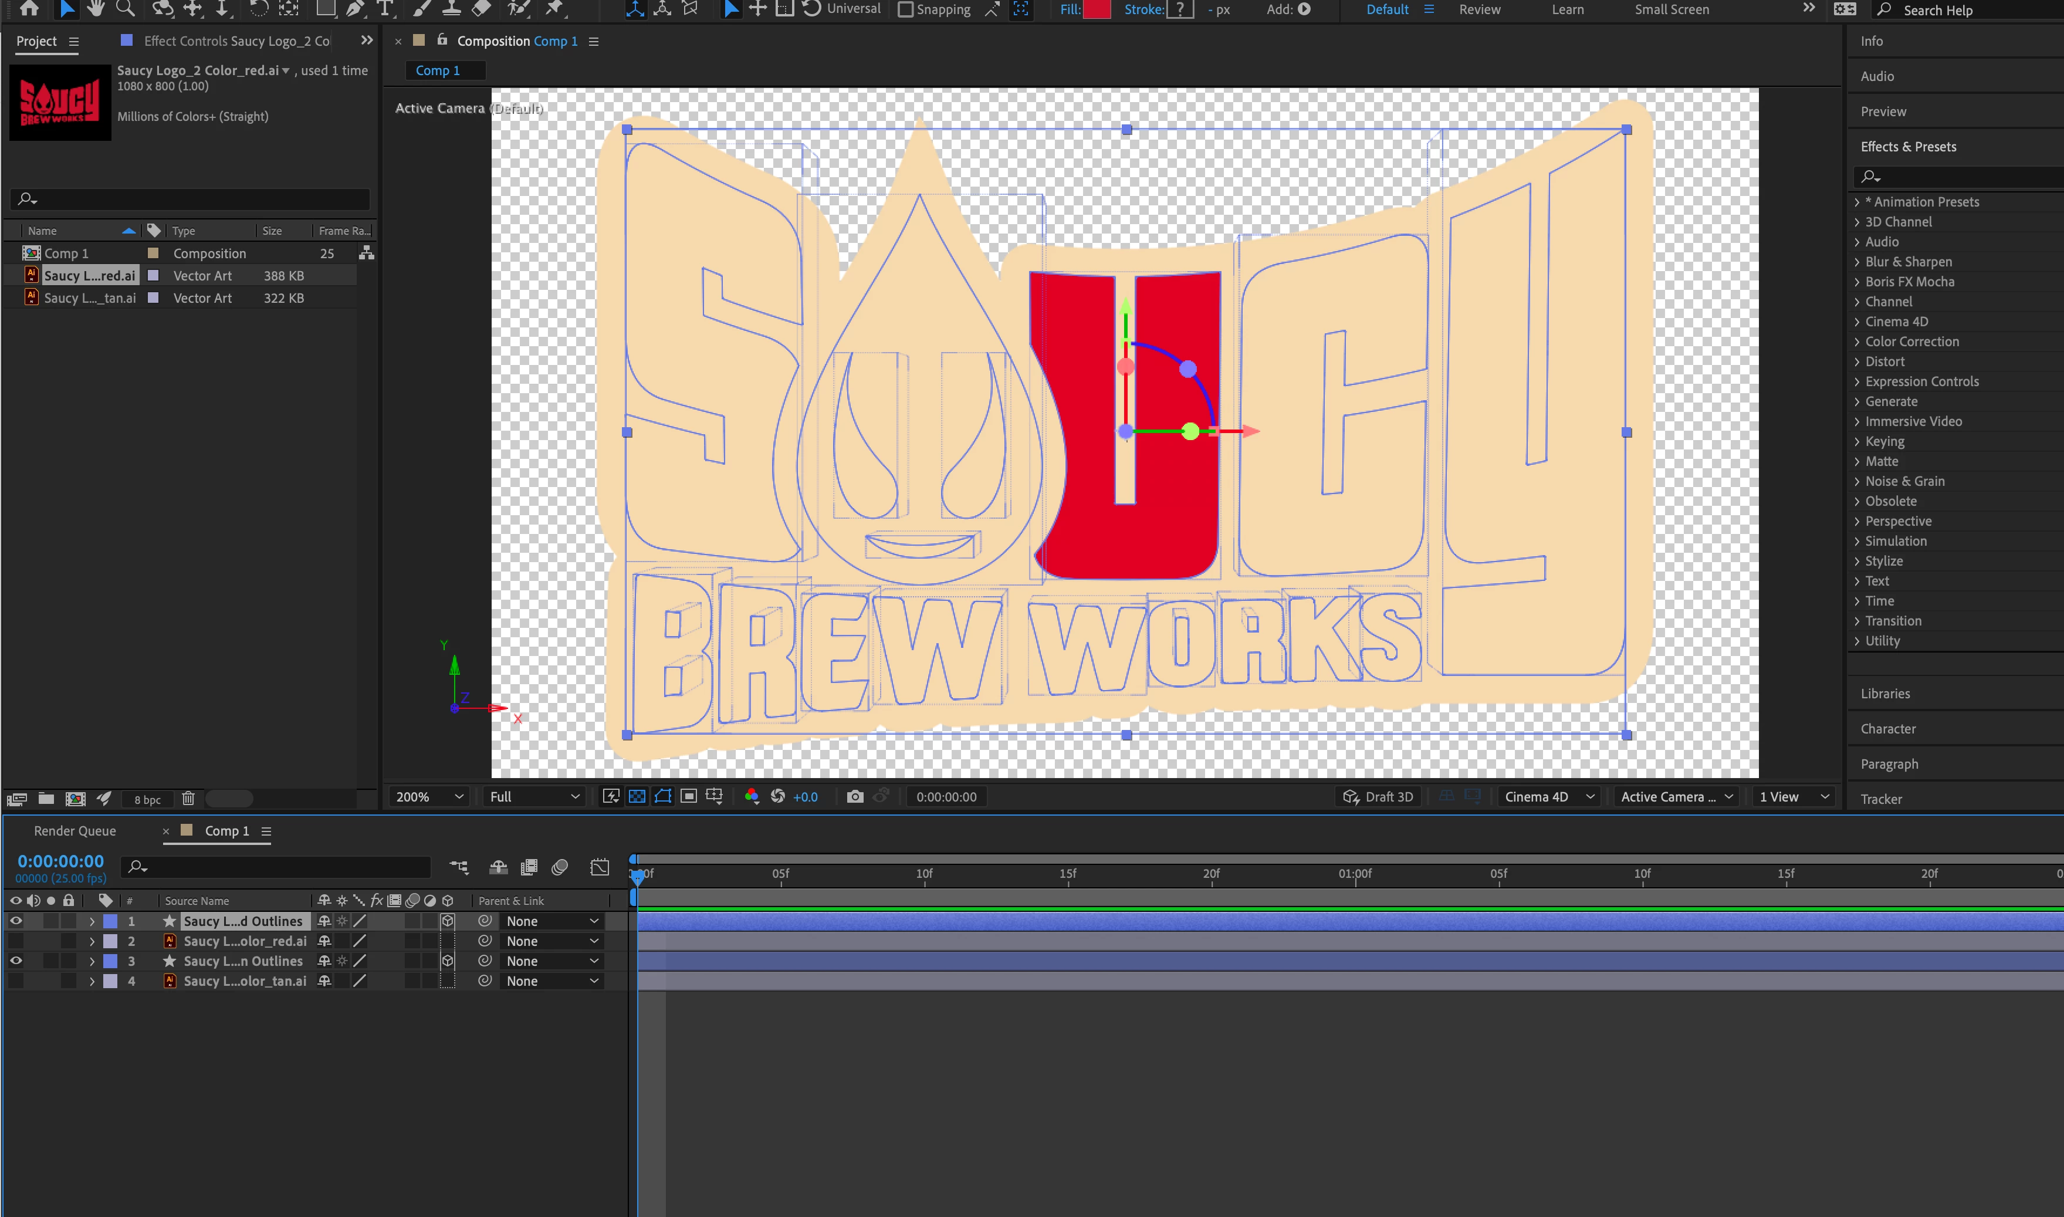The image size is (2064, 1217).
Task: Select the Type tool
Action: point(384,9)
